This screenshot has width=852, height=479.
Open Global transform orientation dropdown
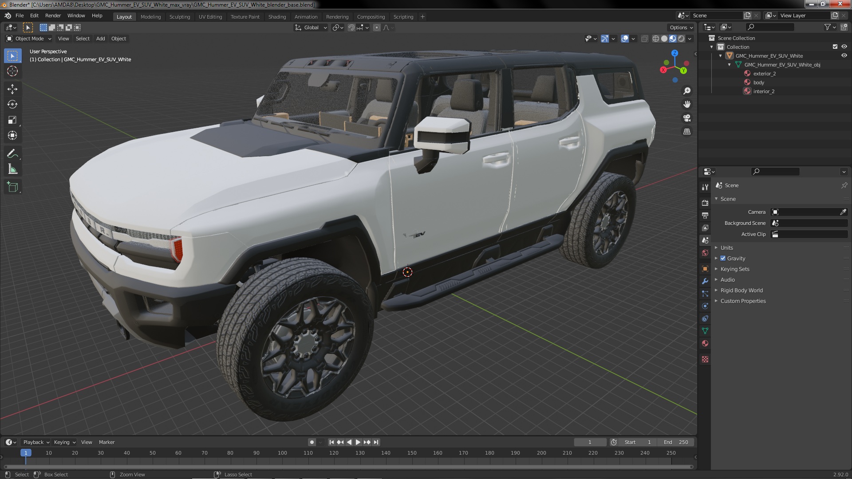point(311,27)
